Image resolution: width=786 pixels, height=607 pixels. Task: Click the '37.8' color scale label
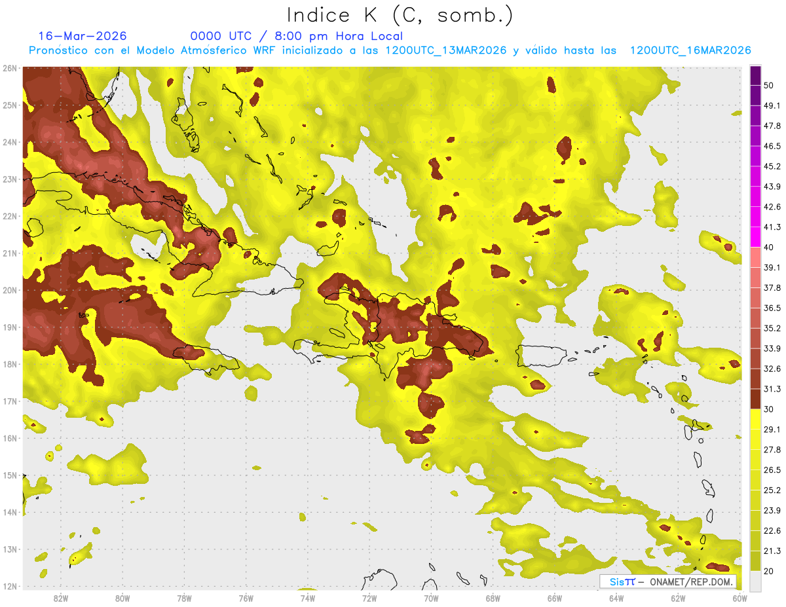tap(772, 287)
